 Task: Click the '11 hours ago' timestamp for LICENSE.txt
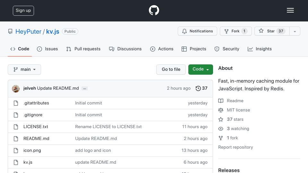(x=195, y=127)
